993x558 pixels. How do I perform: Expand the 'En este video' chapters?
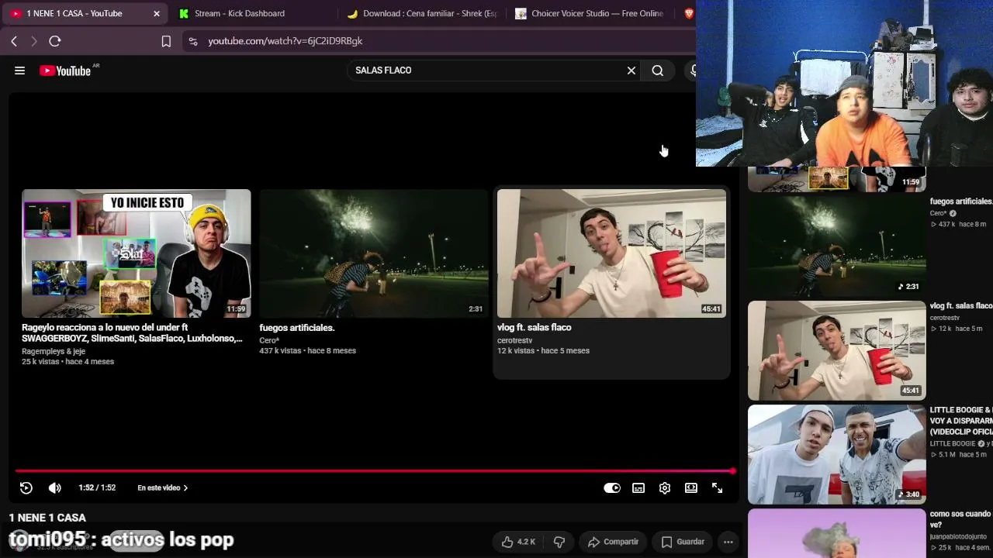[x=163, y=487]
